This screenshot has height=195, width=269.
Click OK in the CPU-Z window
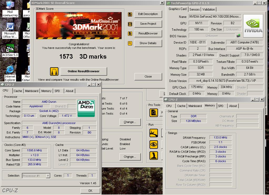pyautogui.click(x=90, y=191)
